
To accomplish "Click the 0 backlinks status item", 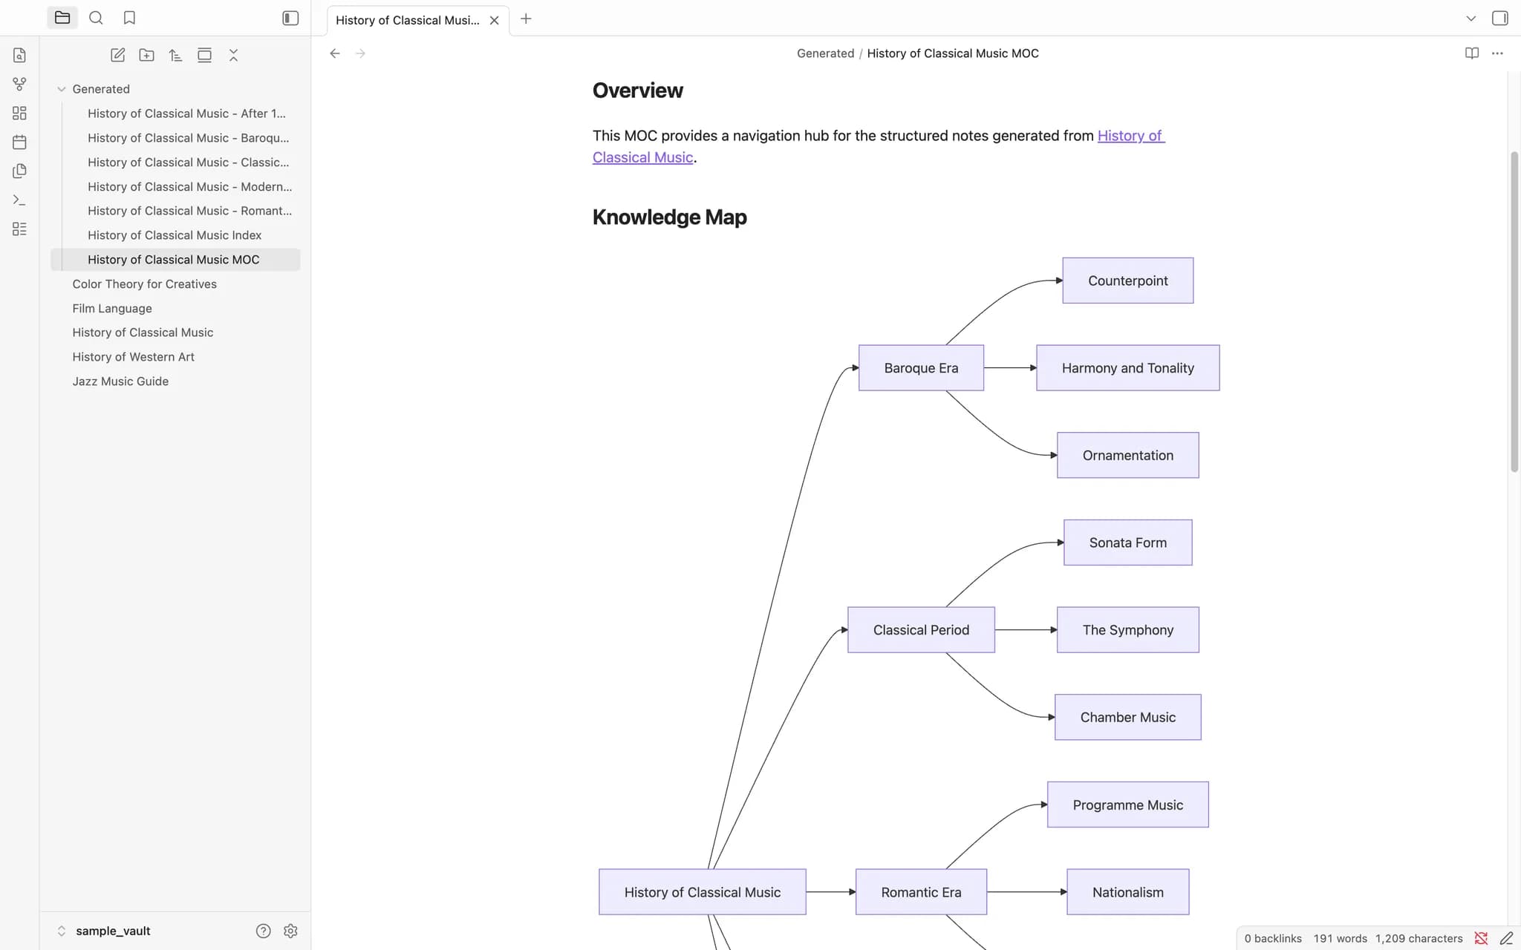I will tap(1273, 938).
